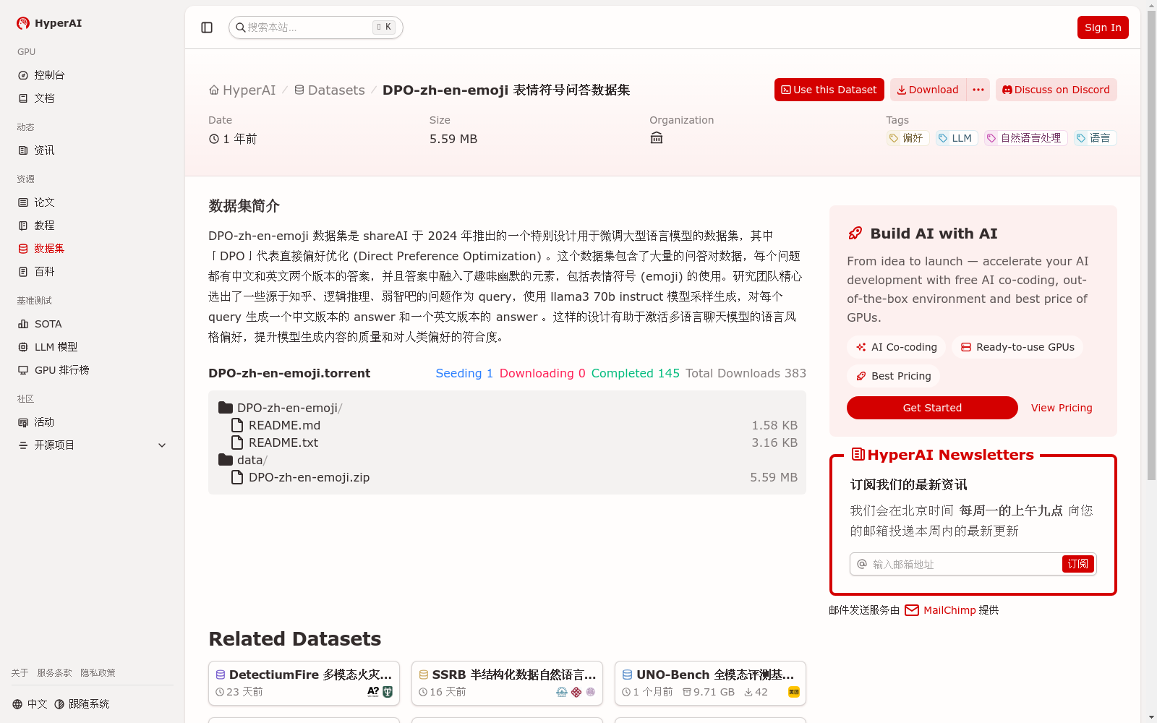Go to Datasets breadcrumb
1157x723 pixels.
click(x=329, y=90)
